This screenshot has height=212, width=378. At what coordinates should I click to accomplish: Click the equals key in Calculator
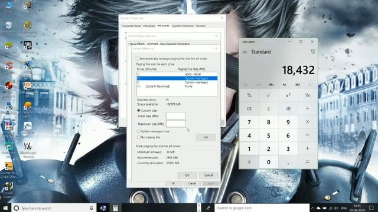(x=307, y=162)
